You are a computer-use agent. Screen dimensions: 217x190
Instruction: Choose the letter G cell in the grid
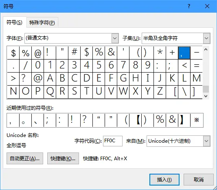click(x=123, y=79)
